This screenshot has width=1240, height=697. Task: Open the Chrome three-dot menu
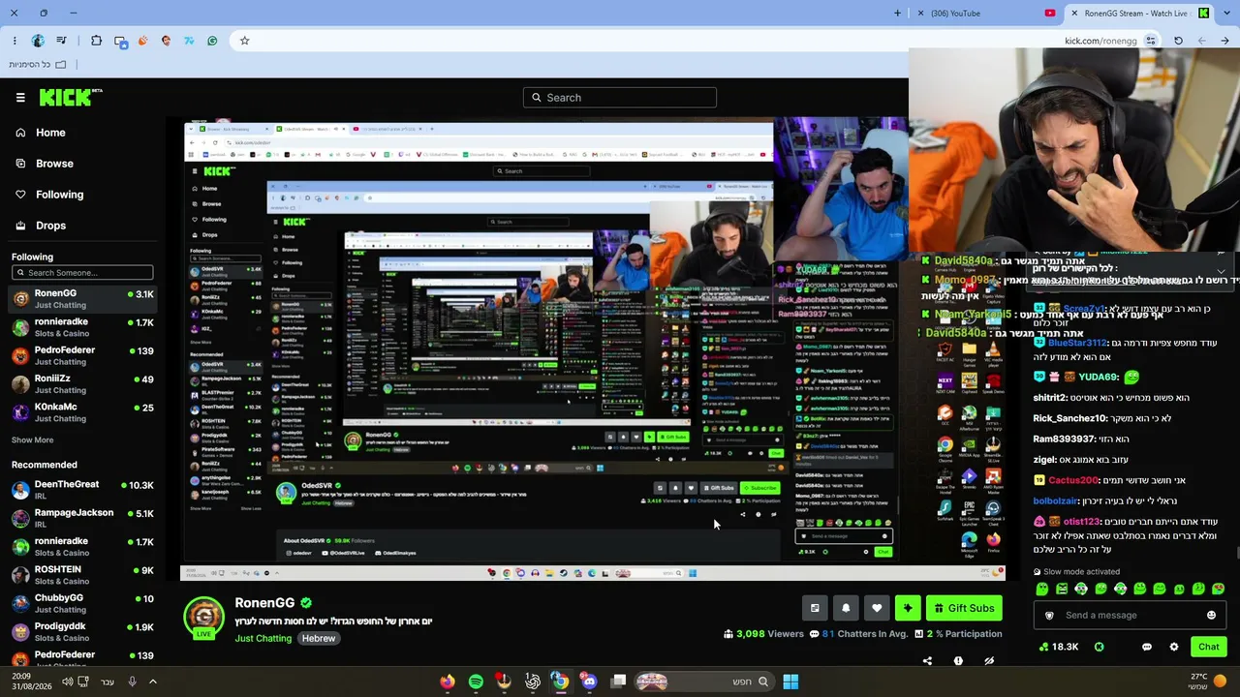15,41
